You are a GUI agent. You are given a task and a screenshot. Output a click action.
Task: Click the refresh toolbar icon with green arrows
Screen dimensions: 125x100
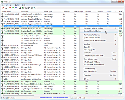23,8
